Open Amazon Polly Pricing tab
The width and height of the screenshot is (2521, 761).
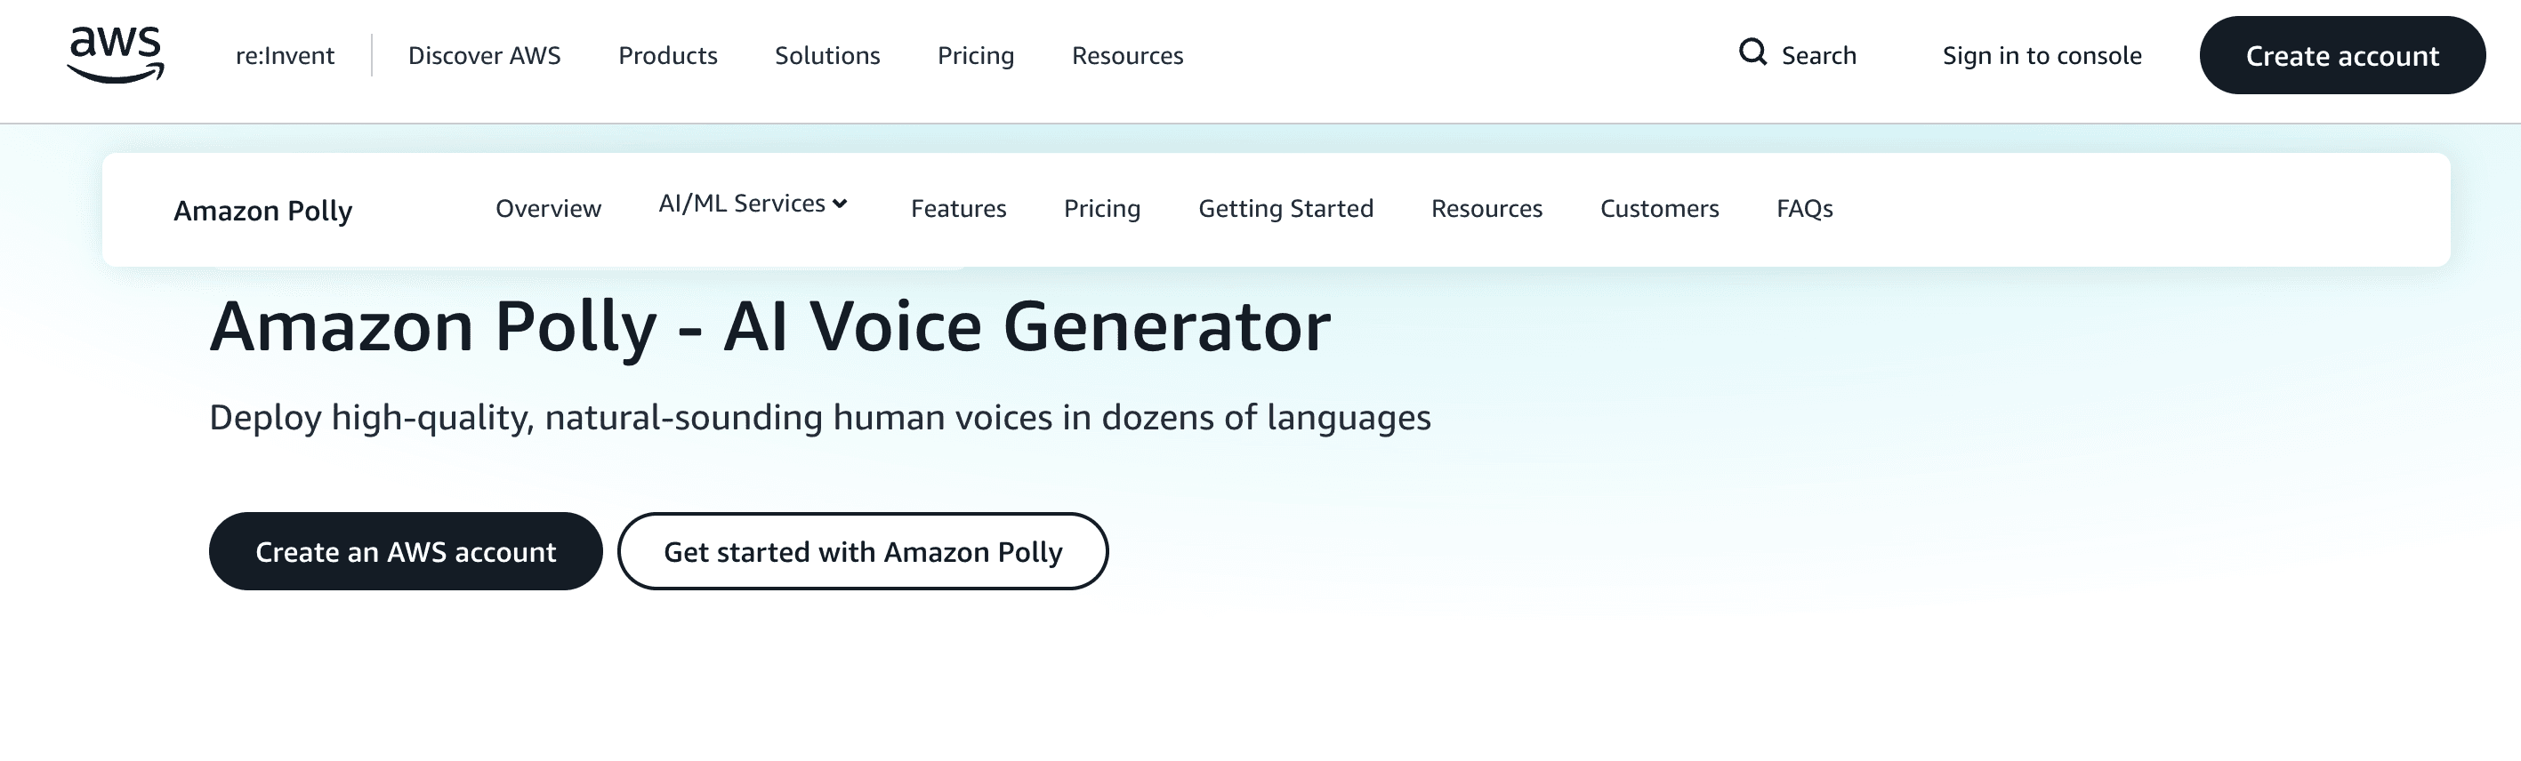coord(1102,208)
